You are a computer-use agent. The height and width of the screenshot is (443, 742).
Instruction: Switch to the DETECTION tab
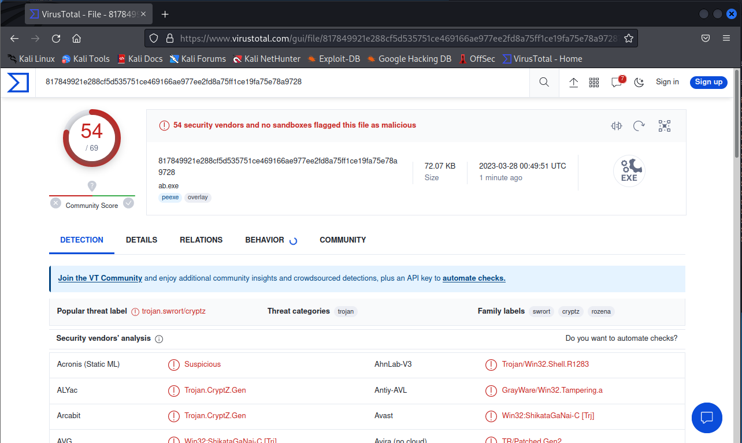tap(81, 240)
